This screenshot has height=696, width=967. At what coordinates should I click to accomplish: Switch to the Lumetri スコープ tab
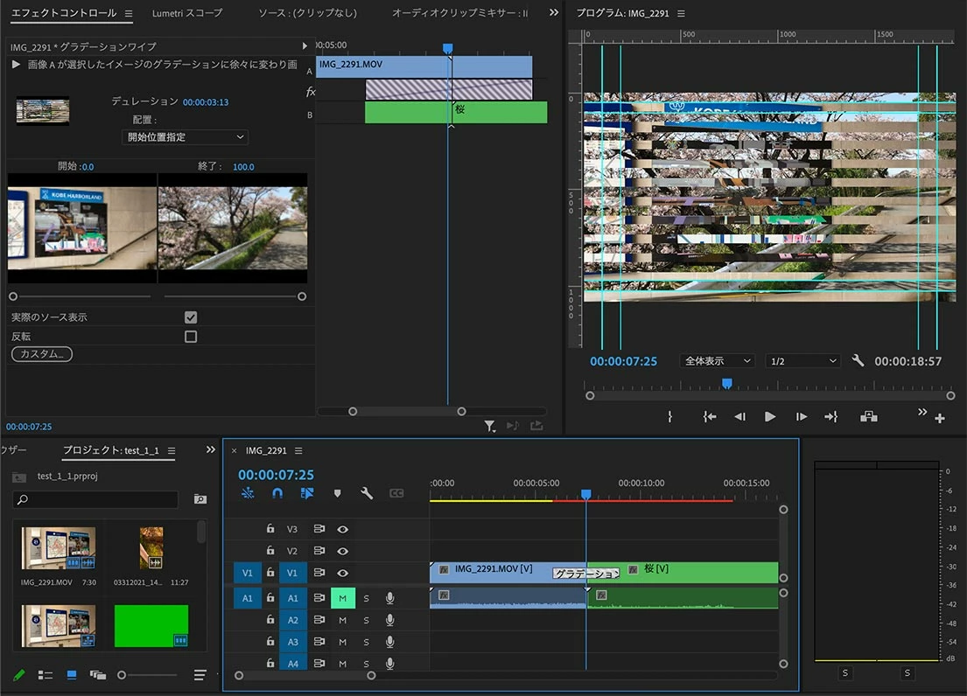[187, 13]
